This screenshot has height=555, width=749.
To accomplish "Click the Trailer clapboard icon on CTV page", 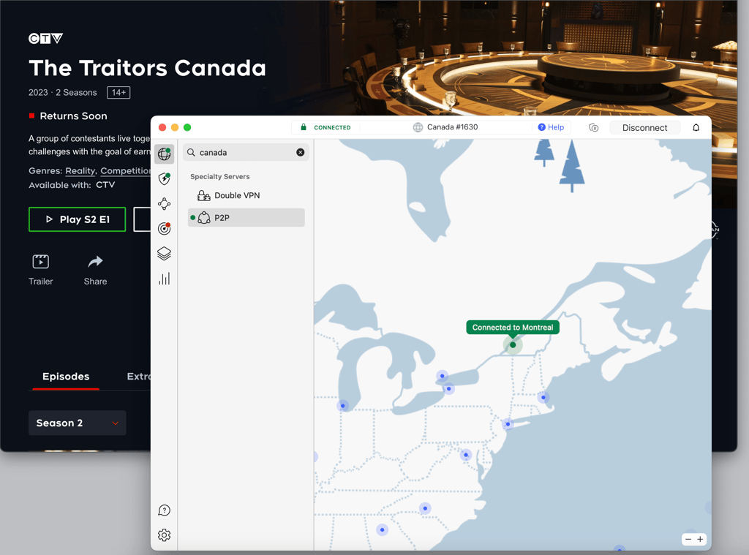I will coord(41,262).
